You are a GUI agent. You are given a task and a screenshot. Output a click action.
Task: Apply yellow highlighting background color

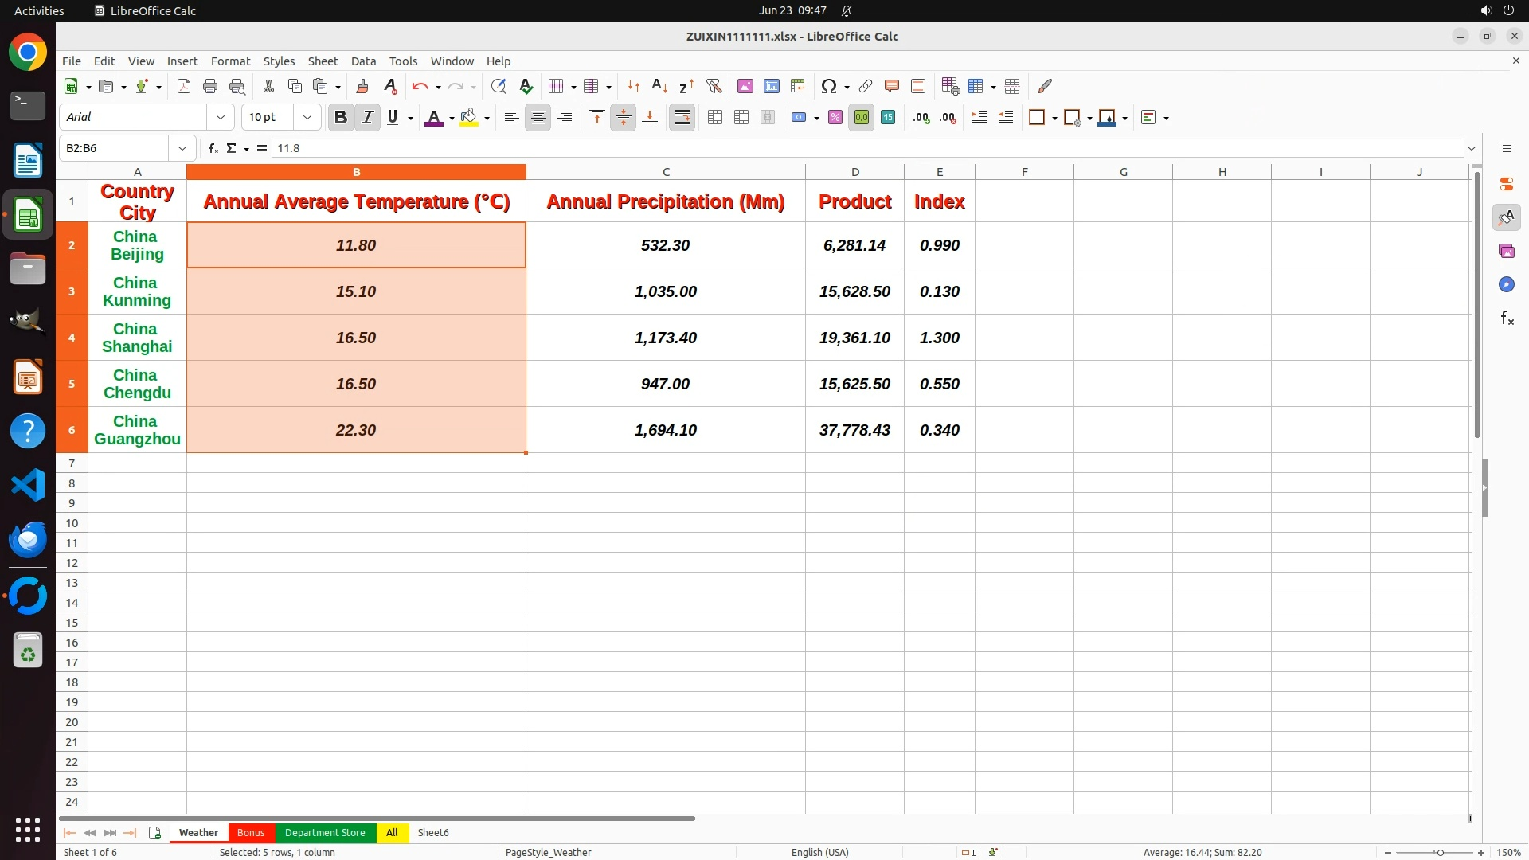tap(468, 117)
